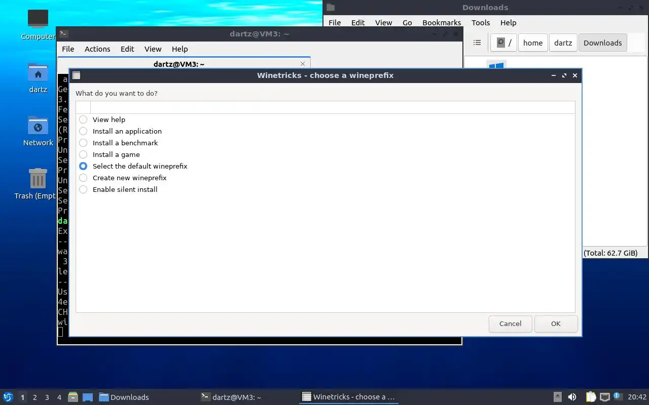Click 'Downloads' path bar button
649x405 pixels.
coord(602,43)
